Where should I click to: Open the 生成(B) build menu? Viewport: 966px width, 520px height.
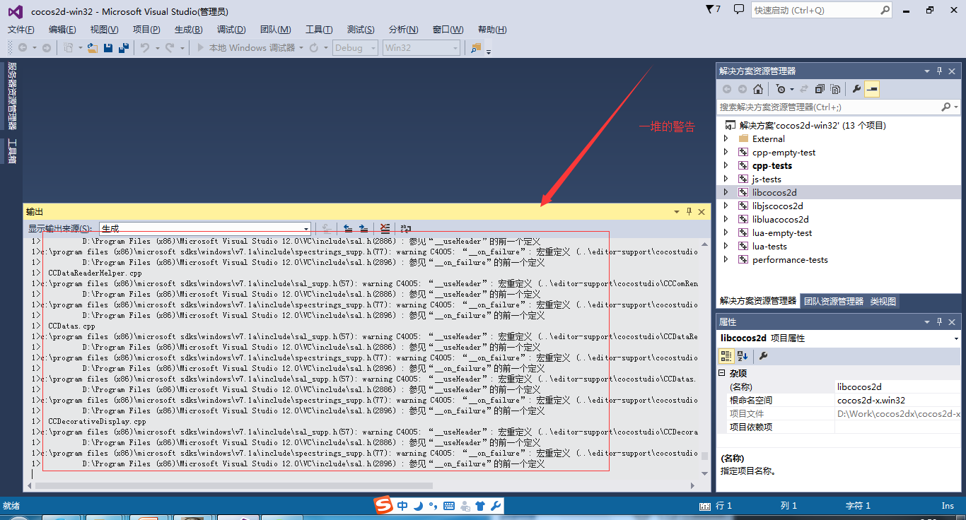point(189,30)
